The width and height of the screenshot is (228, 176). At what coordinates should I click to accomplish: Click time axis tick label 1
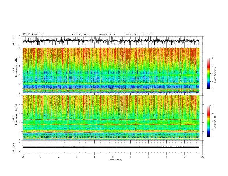click(x=41, y=157)
